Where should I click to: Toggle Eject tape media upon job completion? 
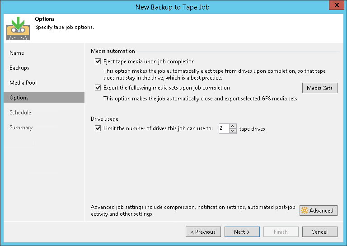(x=98, y=61)
